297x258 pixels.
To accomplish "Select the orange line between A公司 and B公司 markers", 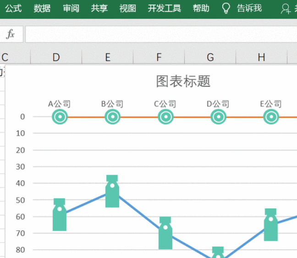I will coord(86,117).
